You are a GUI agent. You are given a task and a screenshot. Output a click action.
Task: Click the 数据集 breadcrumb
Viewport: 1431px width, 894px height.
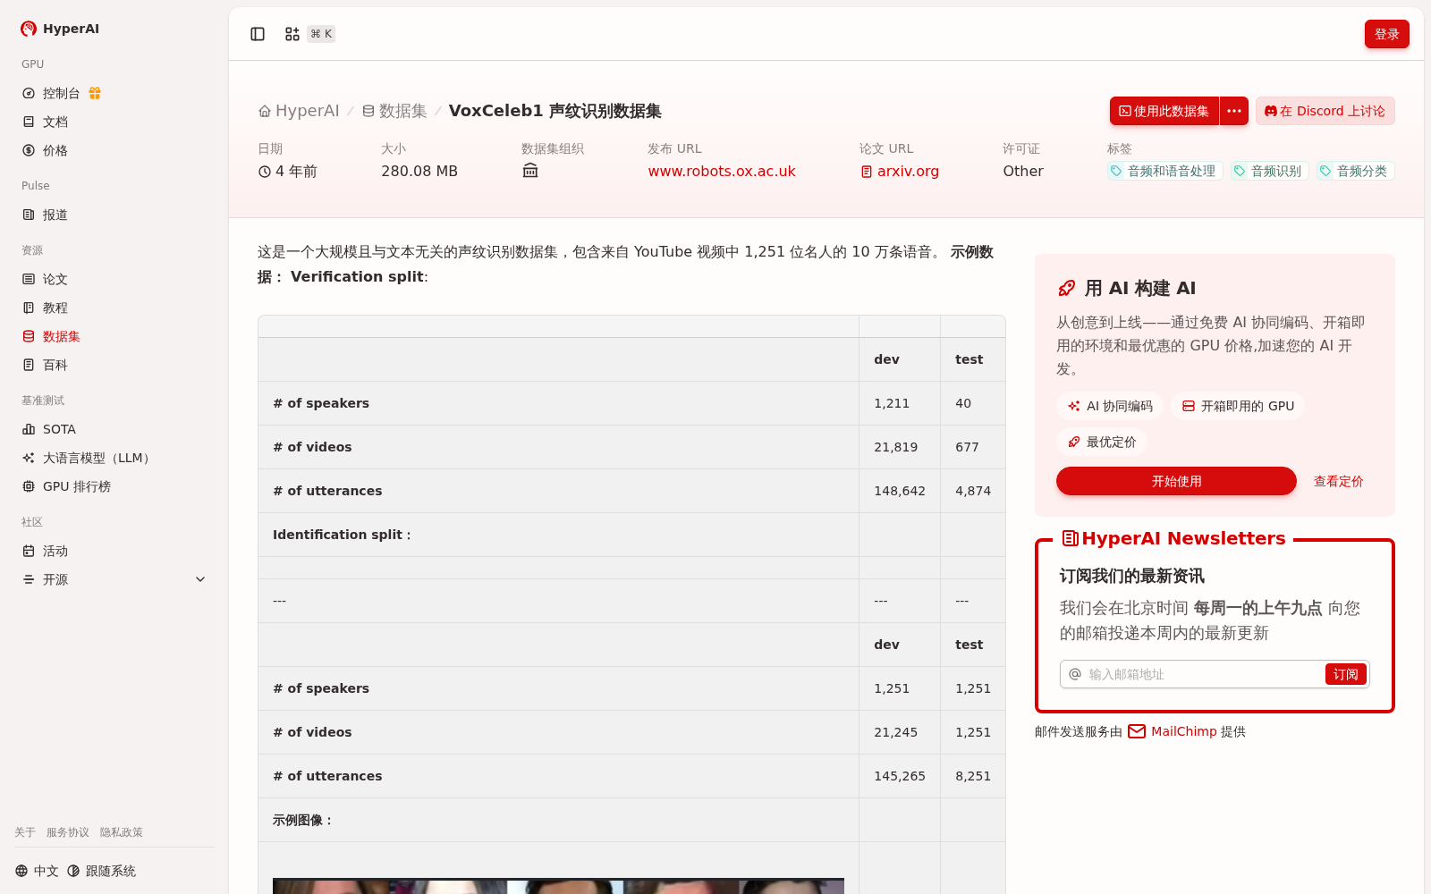394,111
